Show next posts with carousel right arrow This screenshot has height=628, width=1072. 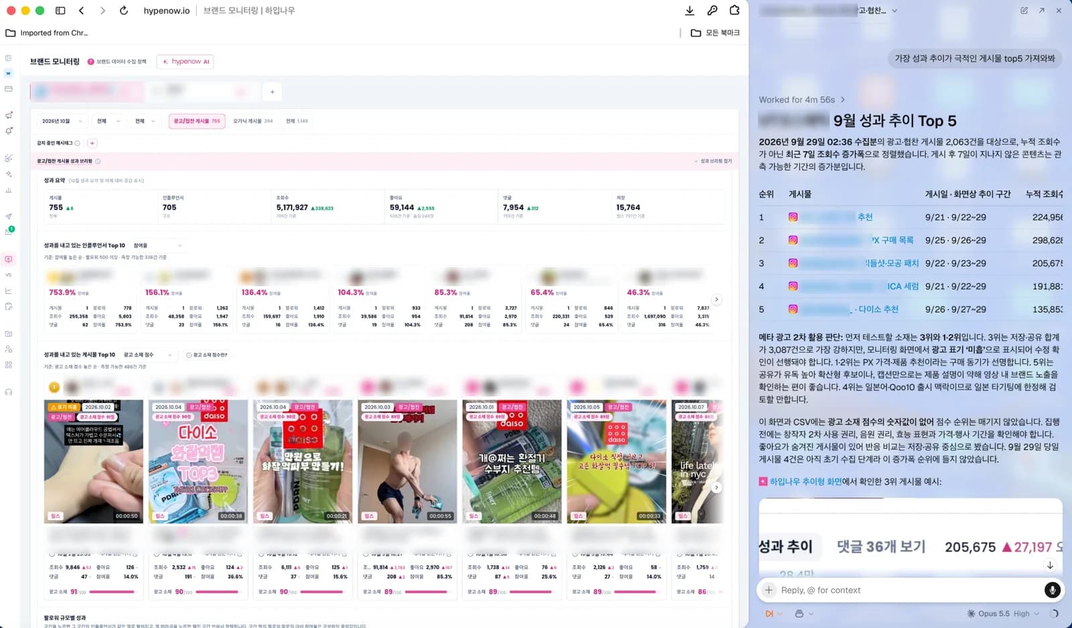coord(716,487)
